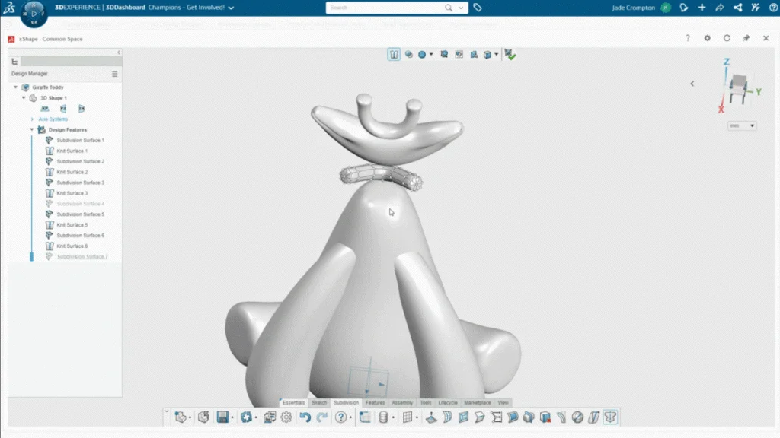Click in the top Search field
Image resolution: width=780 pixels, height=438 pixels.
point(385,8)
